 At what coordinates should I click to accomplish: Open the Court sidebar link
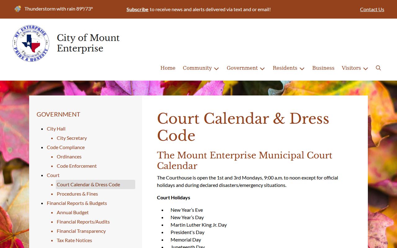point(53,175)
